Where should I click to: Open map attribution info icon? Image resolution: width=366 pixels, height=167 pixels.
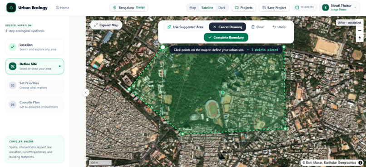[360, 162]
